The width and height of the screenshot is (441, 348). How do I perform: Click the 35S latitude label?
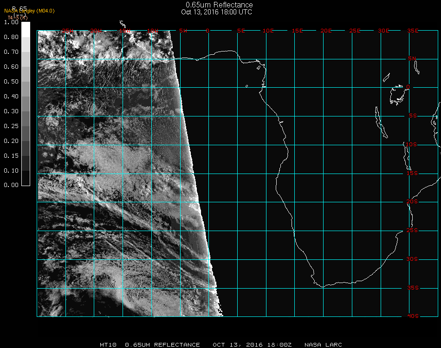coord(413,288)
